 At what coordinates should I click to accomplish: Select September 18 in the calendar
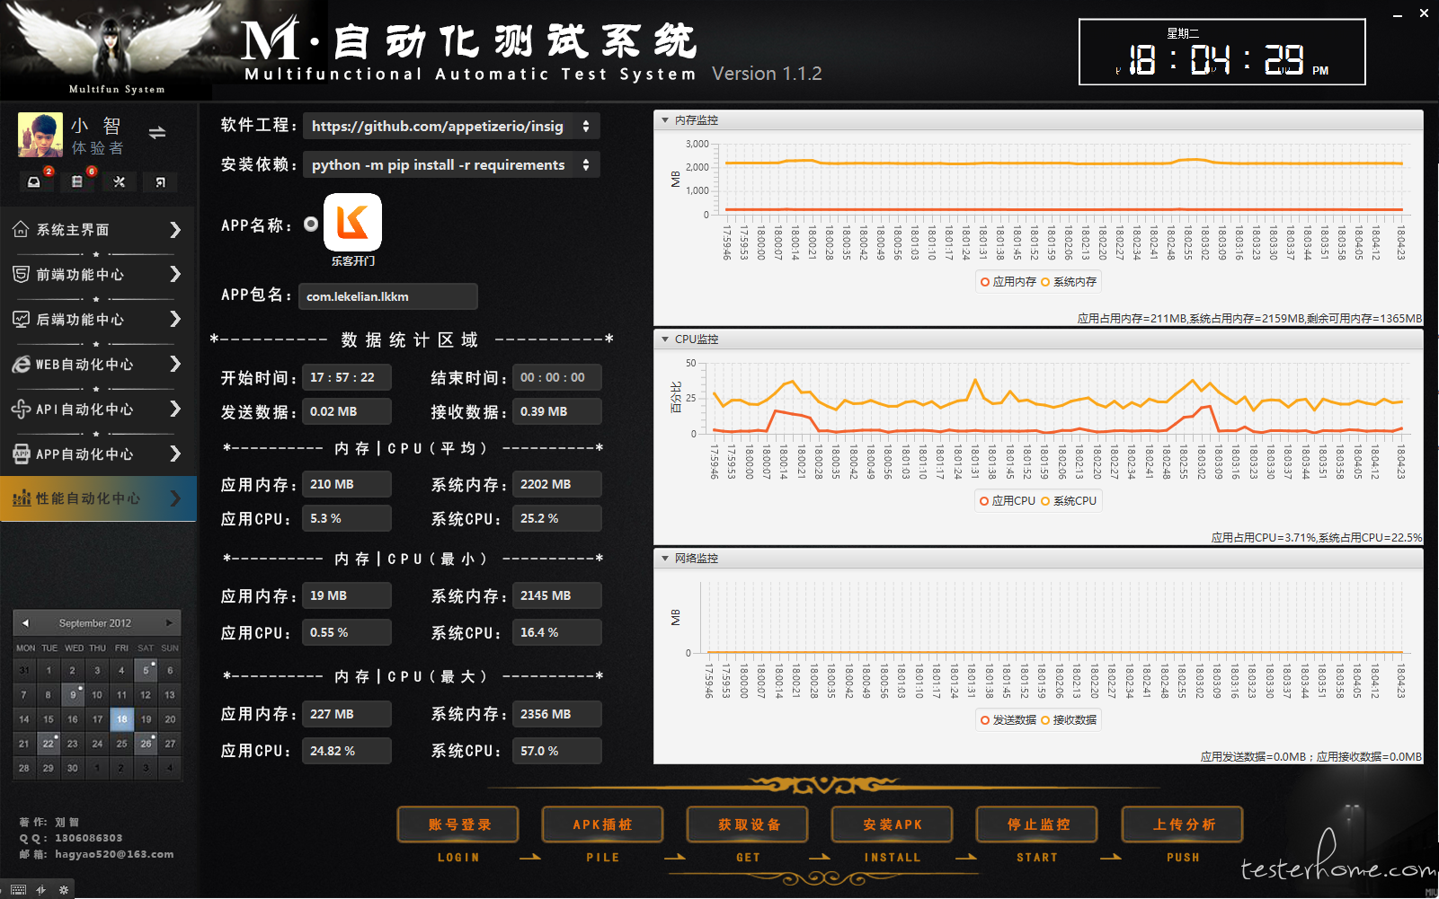[121, 719]
